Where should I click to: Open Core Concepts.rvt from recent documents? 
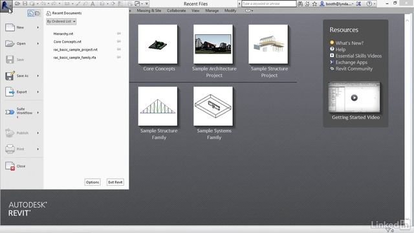[x=67, y=41]
